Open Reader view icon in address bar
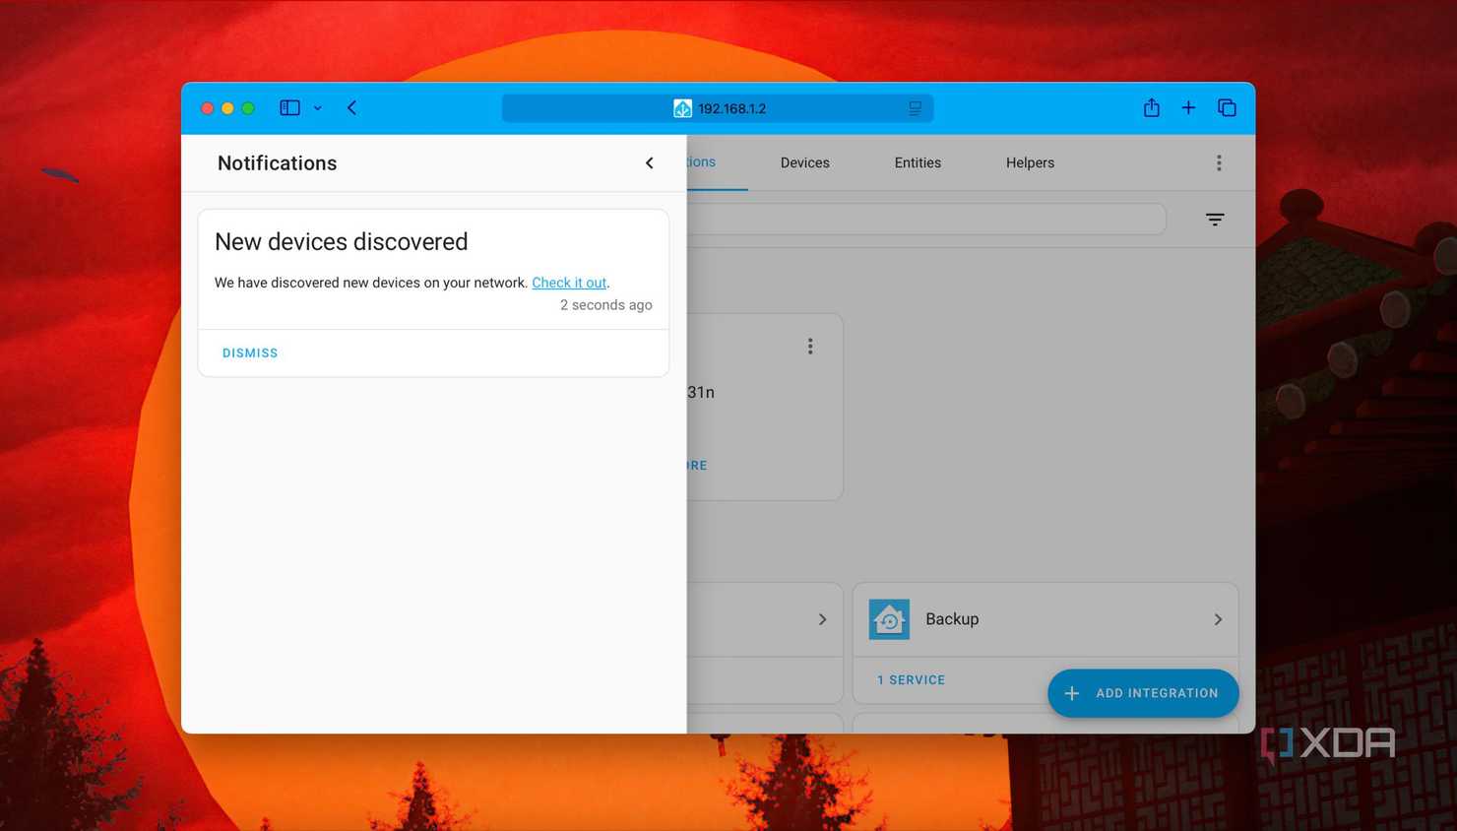This screenshot has height=831, width=1457. pos(915,108)
